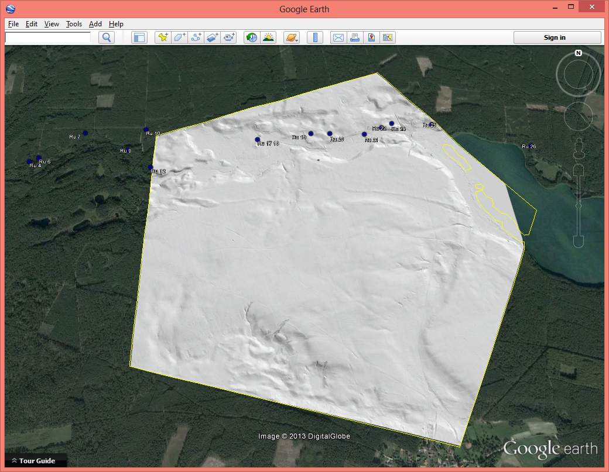
Task: Expand the Tour Guide panel
Action: click(33, 461)
